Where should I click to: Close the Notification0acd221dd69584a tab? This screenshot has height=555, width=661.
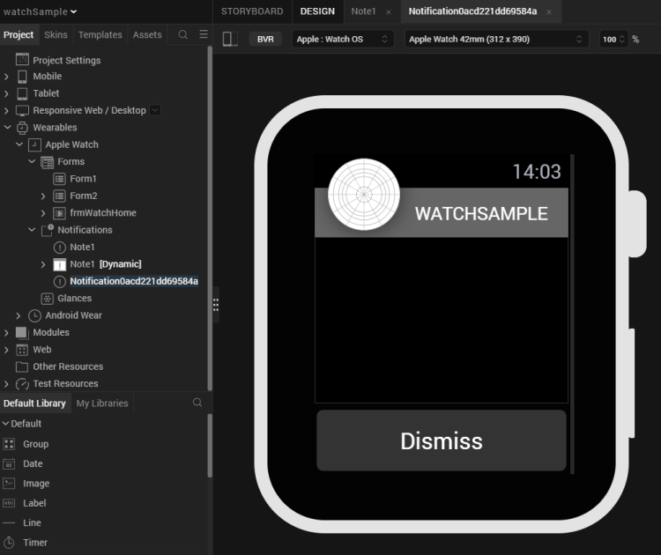pyautogui.click(x=549, y=12)
